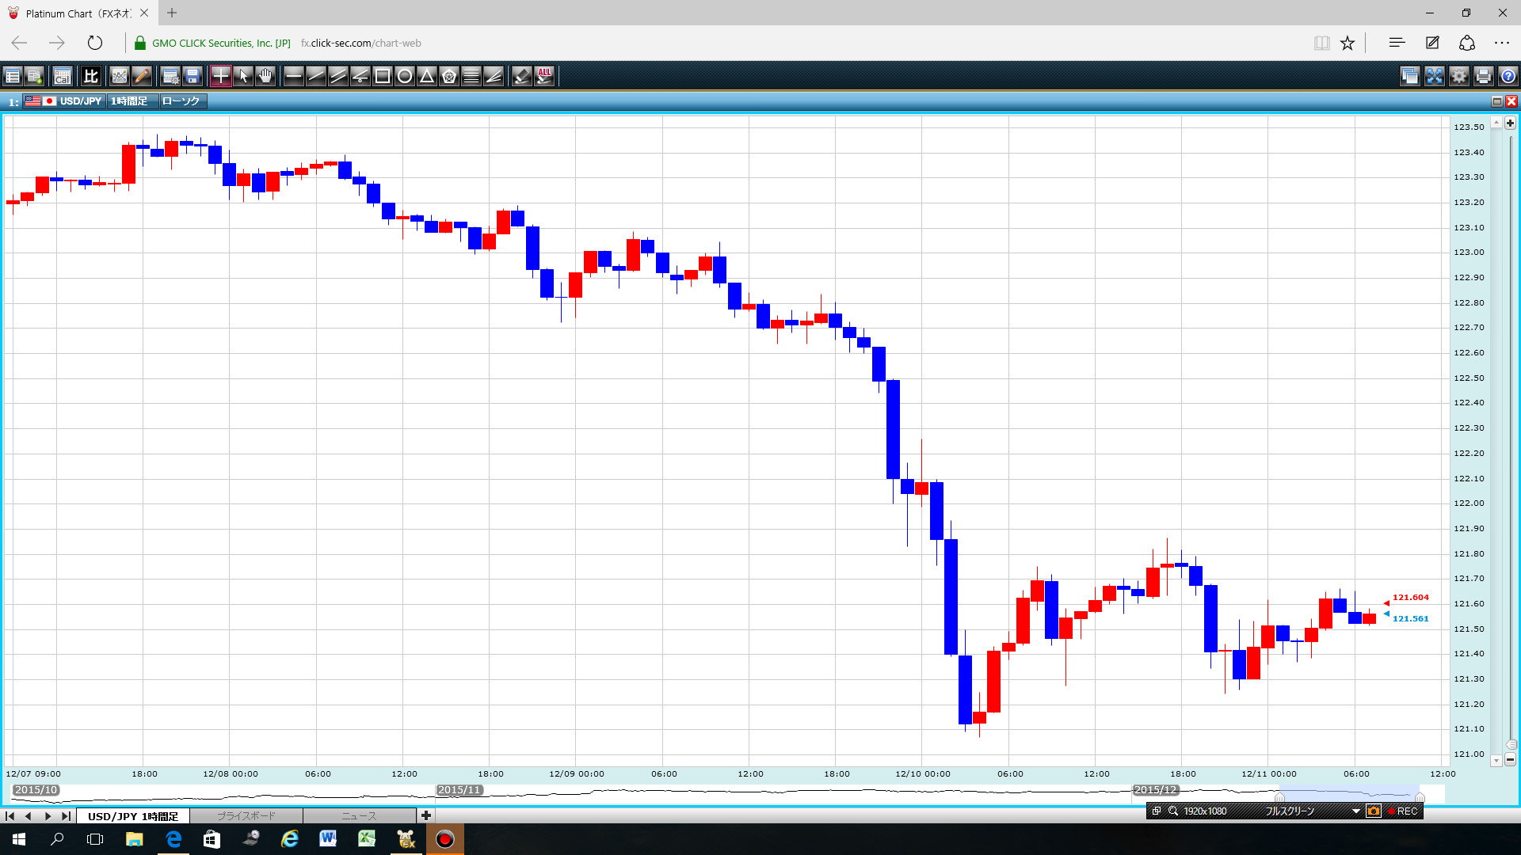Viewport: 1521px width, 855px height.
Task: Add a new tab with plus button
Action: pos(426,815)
